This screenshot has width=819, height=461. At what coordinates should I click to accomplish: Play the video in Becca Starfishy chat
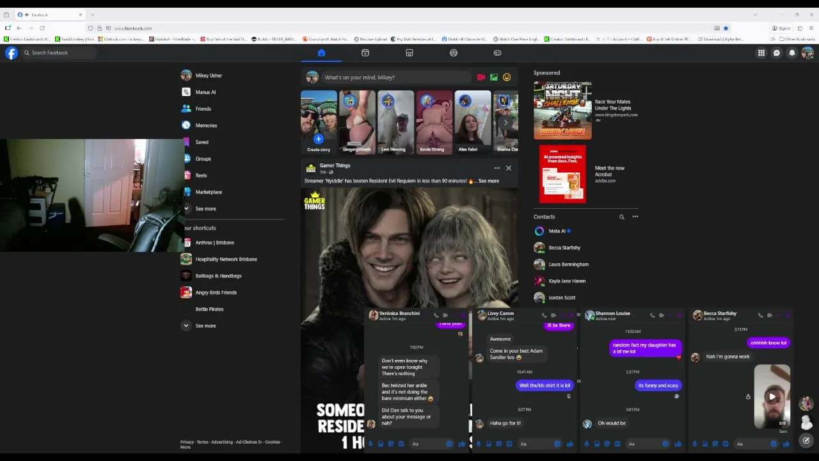(772, 396)
